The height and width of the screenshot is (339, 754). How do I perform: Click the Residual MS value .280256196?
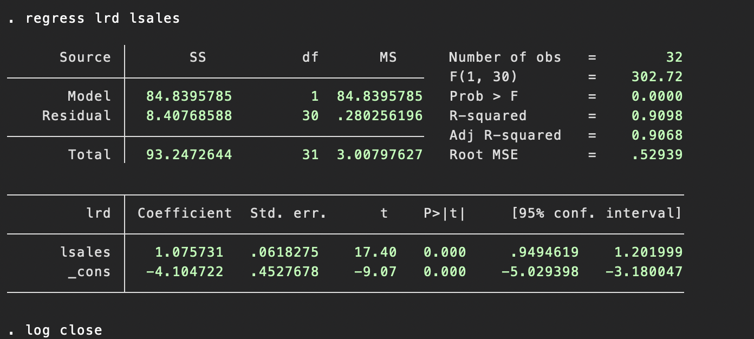coord(388,115)
